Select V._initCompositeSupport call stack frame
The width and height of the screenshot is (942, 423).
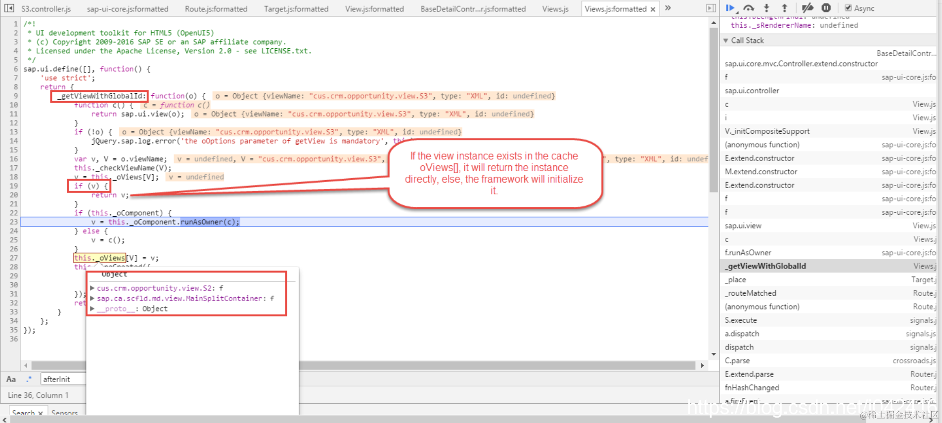click(829, 131)
